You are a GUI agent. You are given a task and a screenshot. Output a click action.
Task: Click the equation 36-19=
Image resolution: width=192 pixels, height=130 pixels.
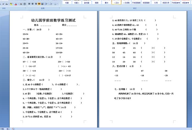coord(59,43)
